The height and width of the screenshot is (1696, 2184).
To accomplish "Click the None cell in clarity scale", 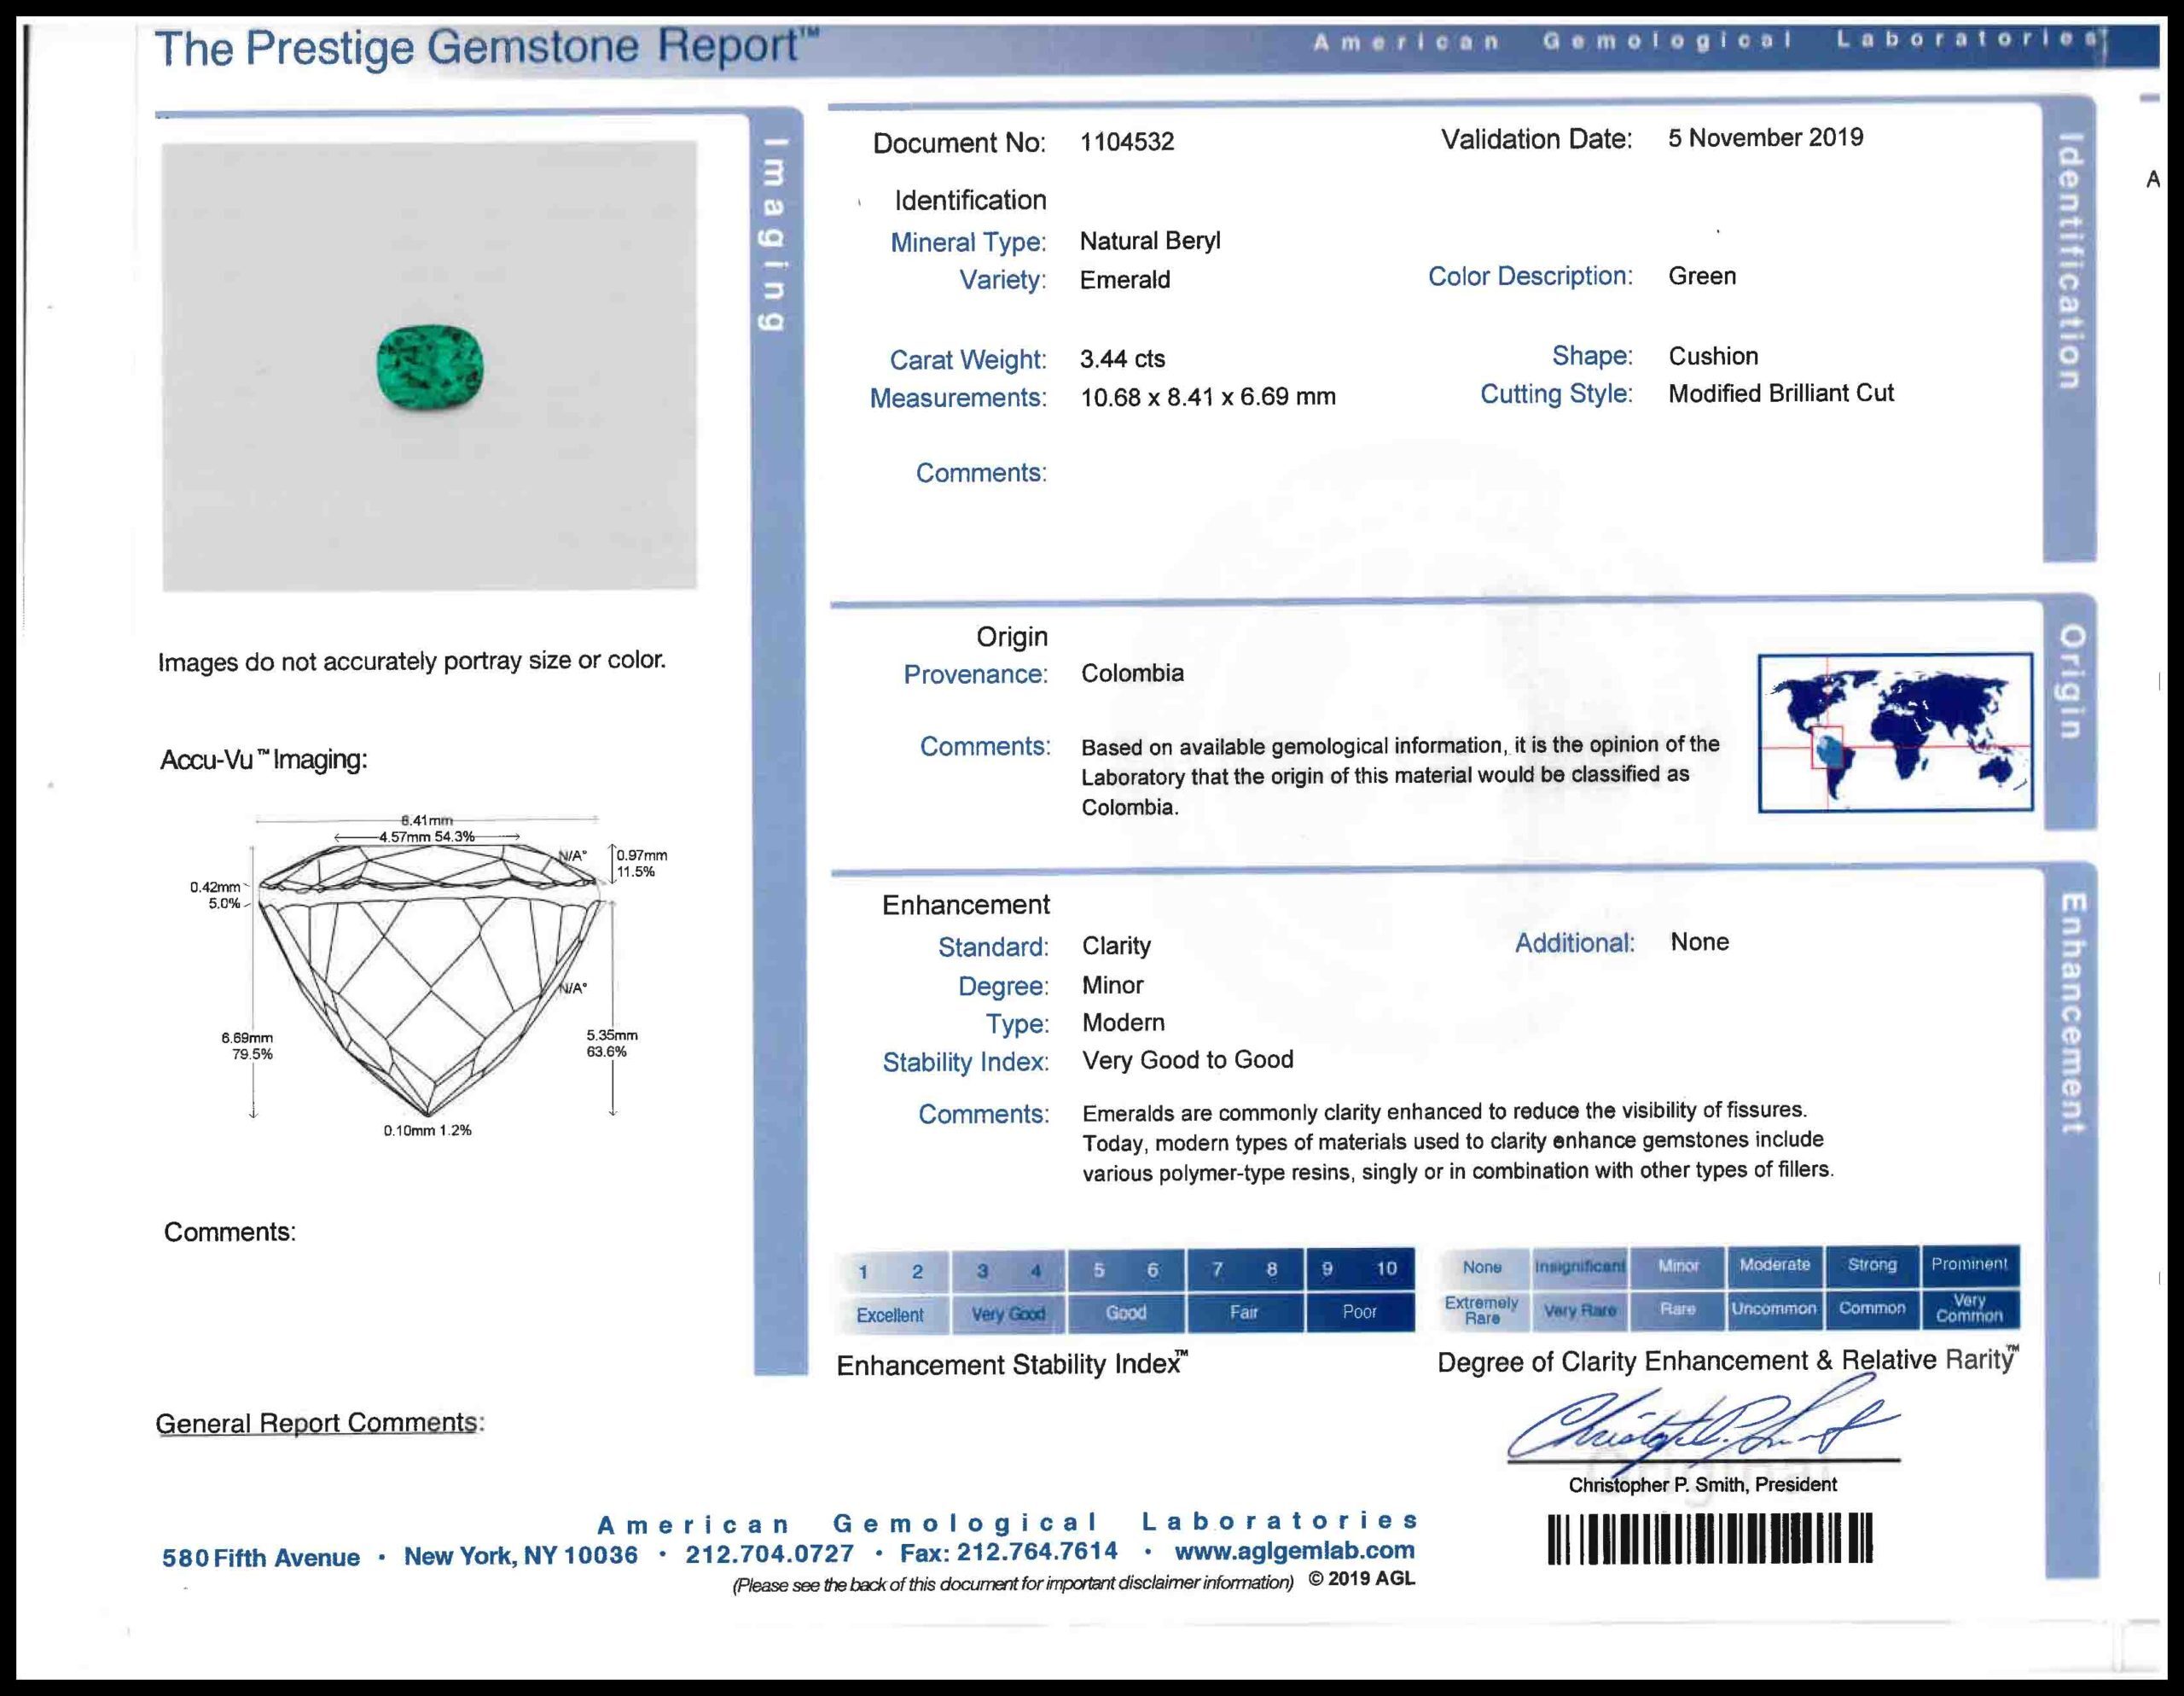I will 1482,1267.
